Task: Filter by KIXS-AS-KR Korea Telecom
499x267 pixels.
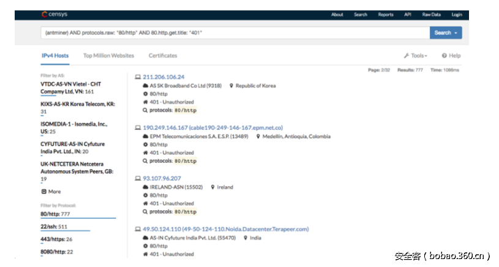Action: coord(77,104)
